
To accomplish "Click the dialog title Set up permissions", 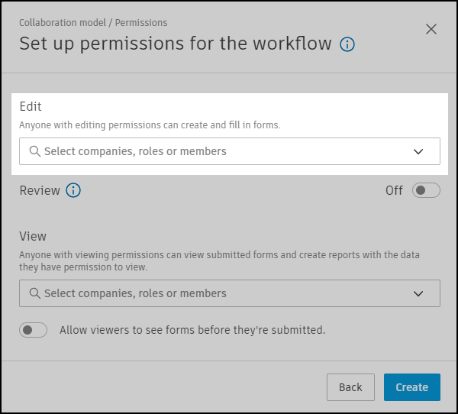I will [x=176, y=44].
